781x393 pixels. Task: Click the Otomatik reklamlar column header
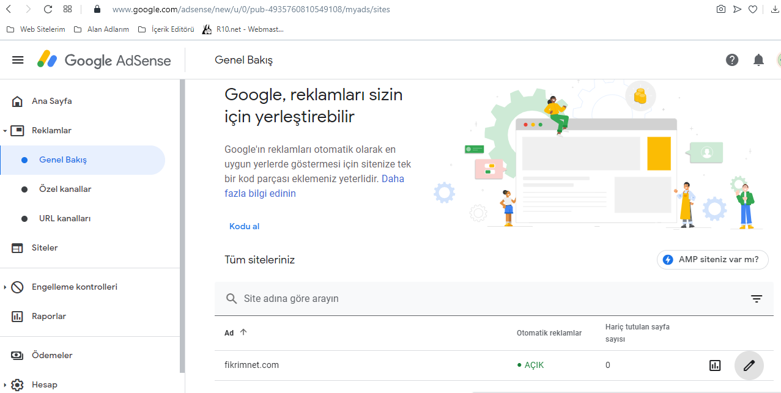(x=549, y=333)
